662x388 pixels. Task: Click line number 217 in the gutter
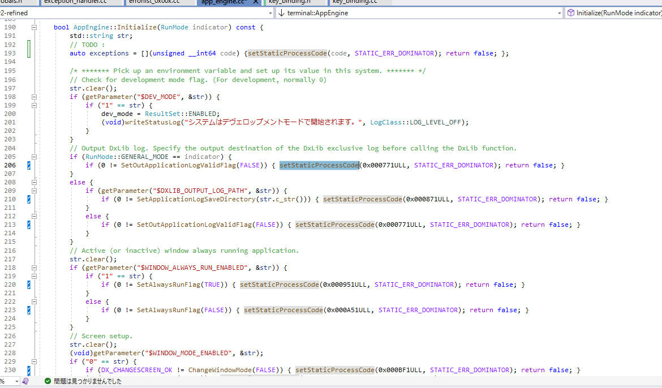(10, 259)
